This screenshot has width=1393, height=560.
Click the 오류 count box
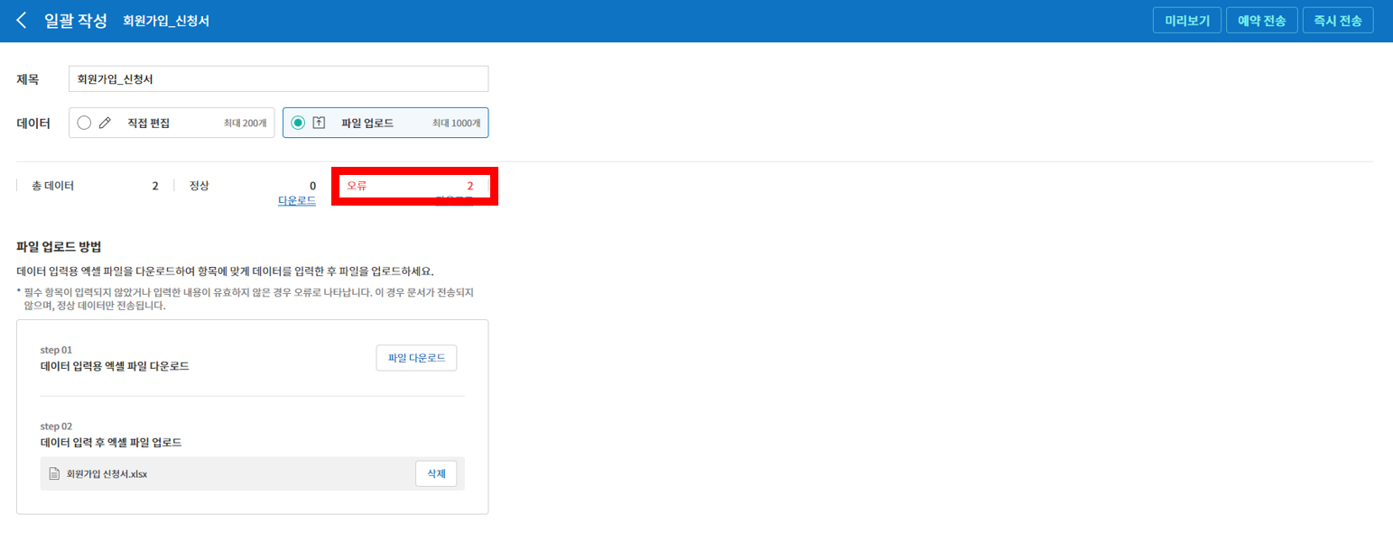coord(414,186)
